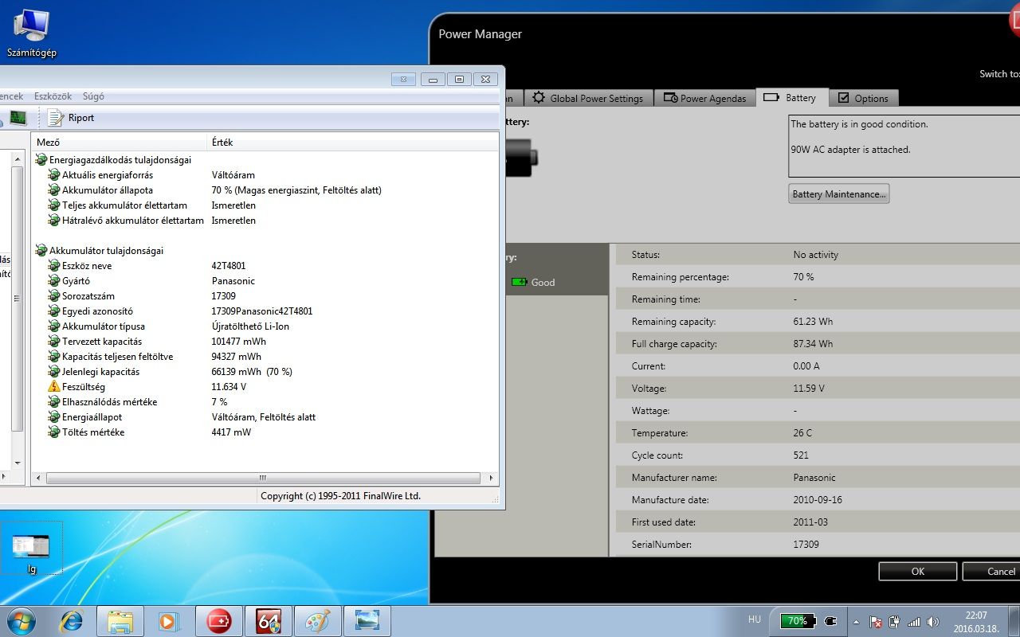This screenshot has width=1020, height=637.
Task: Open Paint from the taskbar
Action: [x=318, y=620]
